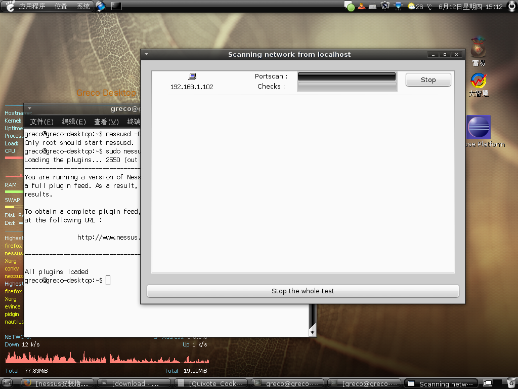Switch to the [download - ... taskbar window
Image resolution: width=518 pixels, height=389 pixels.
point(134,383)
